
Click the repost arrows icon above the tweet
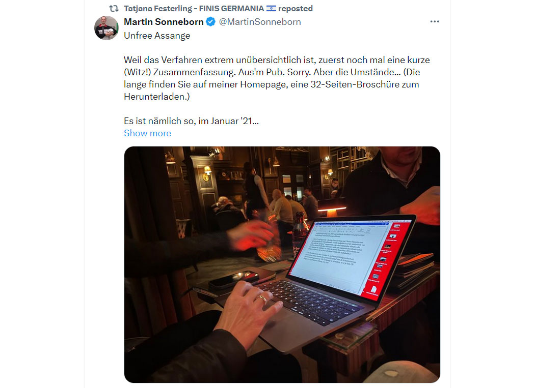(114, 9)
